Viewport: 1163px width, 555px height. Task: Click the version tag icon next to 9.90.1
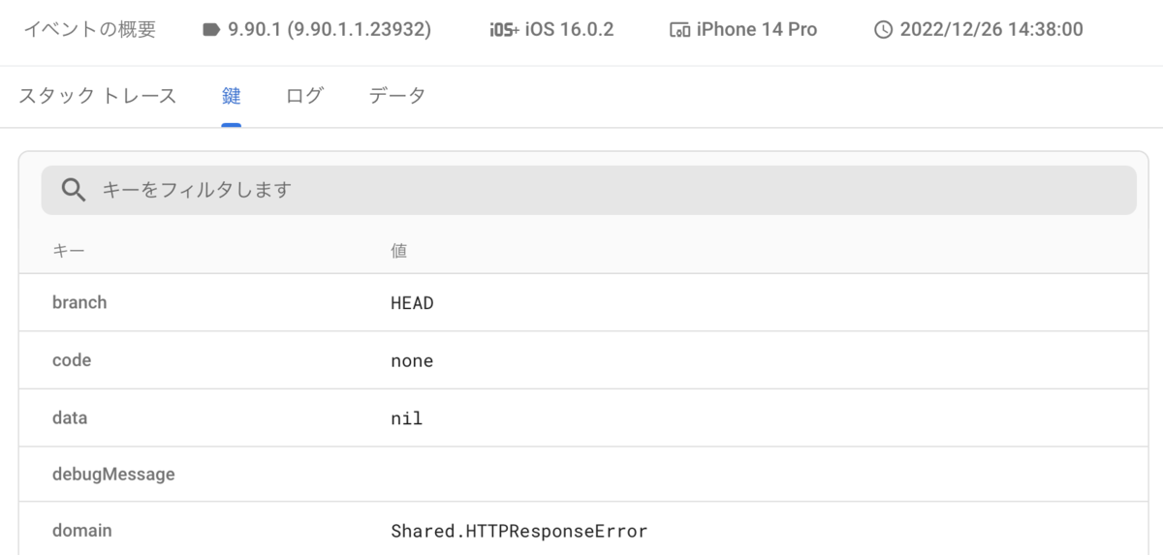(211, 30)
